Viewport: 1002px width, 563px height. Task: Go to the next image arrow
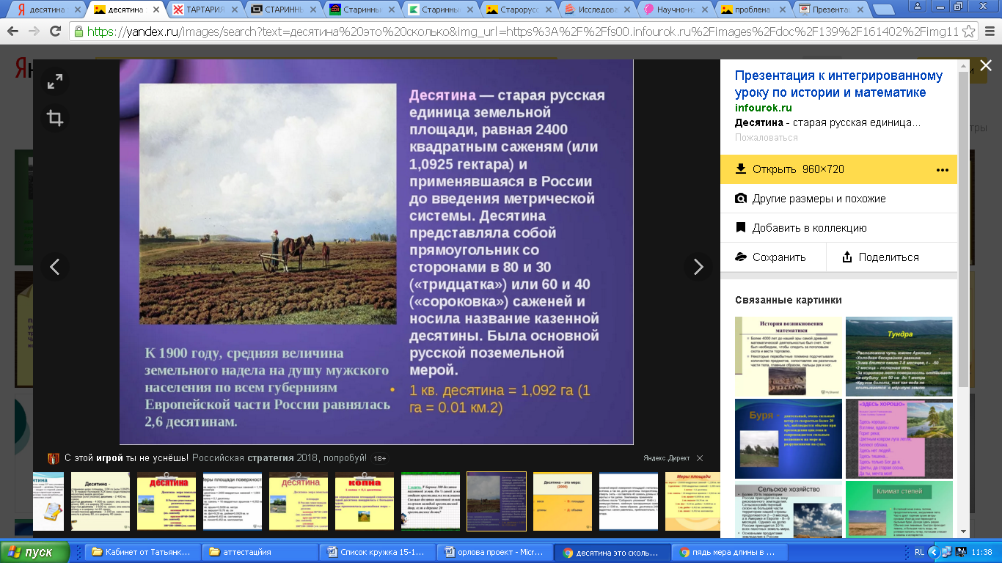[x=698, y=268]
